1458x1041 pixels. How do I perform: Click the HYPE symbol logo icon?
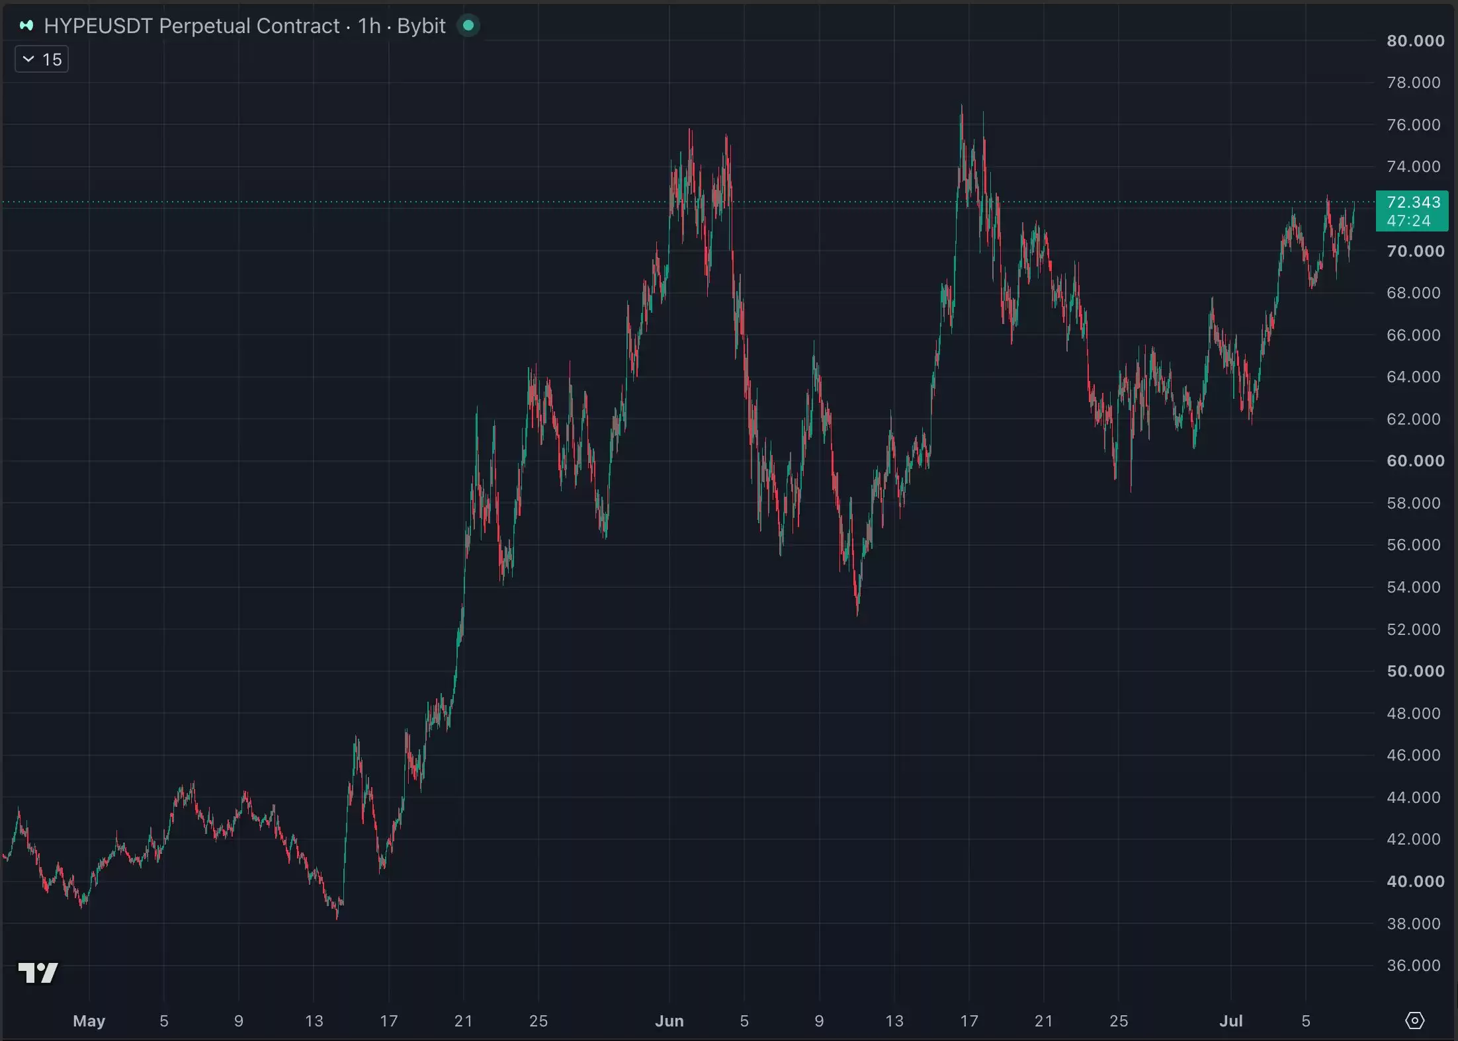pyautogui.click(x=26, y=26)
